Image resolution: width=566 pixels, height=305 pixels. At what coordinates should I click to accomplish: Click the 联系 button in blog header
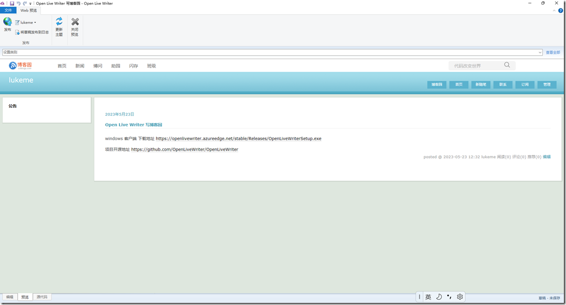(503, 85)
